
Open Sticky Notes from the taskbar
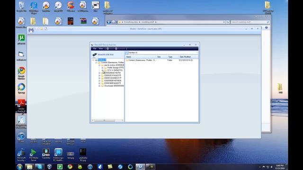click(x=110, y=167)
